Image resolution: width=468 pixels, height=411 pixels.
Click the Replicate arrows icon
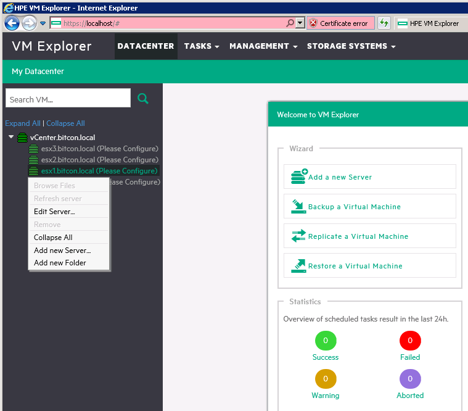pyautogui.click(x=298, y=236)
